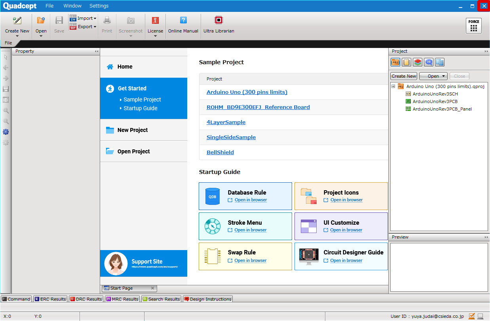Image resolution: width=490 pixels, height=321 pixels.
Task: Click Sample Project under Get Started
Action: pos(142,99)
